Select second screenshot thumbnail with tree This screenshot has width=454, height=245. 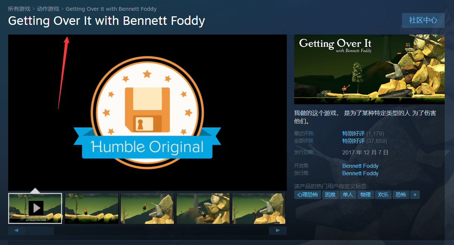tap(91, 208)
